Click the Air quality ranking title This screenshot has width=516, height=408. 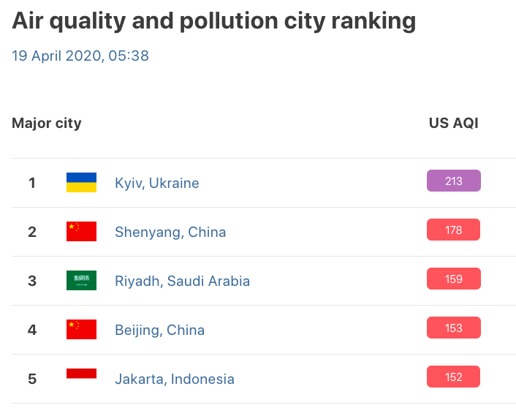pos(213,21)
